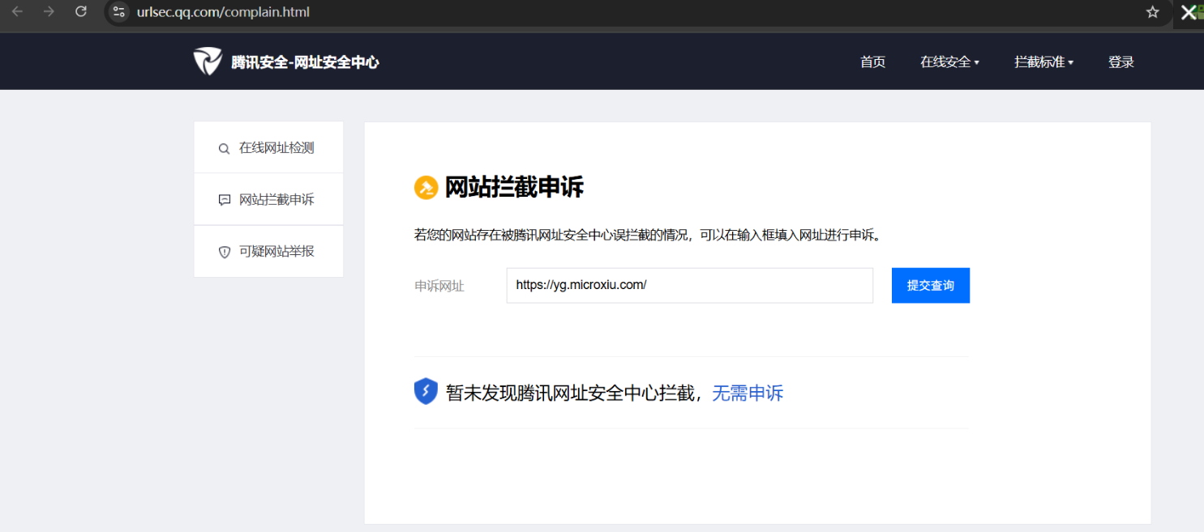This screenshot has height=532, width=1204.
Task: Click the magnifier icon beside 在线网址检测
Action: 225,149
